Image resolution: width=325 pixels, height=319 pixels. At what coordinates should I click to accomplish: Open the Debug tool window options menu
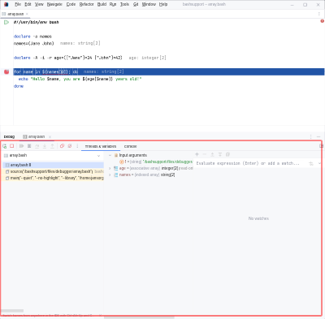[x=311, y=136]
